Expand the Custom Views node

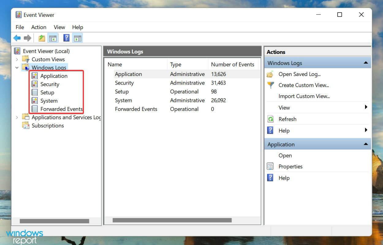coord(17,59)
